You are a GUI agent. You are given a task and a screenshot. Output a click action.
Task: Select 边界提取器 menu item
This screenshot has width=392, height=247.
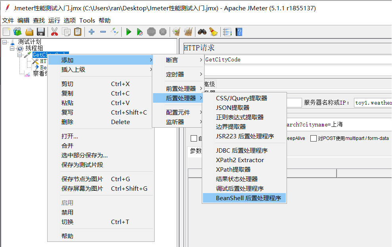click(x=244, y=127)
